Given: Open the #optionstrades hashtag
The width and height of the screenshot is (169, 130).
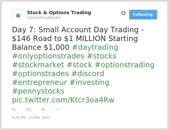Looking at the screenshot, I should pyautogui.click(x=40, y=74).
